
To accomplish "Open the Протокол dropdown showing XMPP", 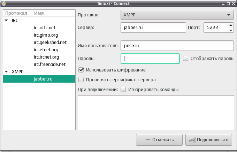I will [177, 15].
